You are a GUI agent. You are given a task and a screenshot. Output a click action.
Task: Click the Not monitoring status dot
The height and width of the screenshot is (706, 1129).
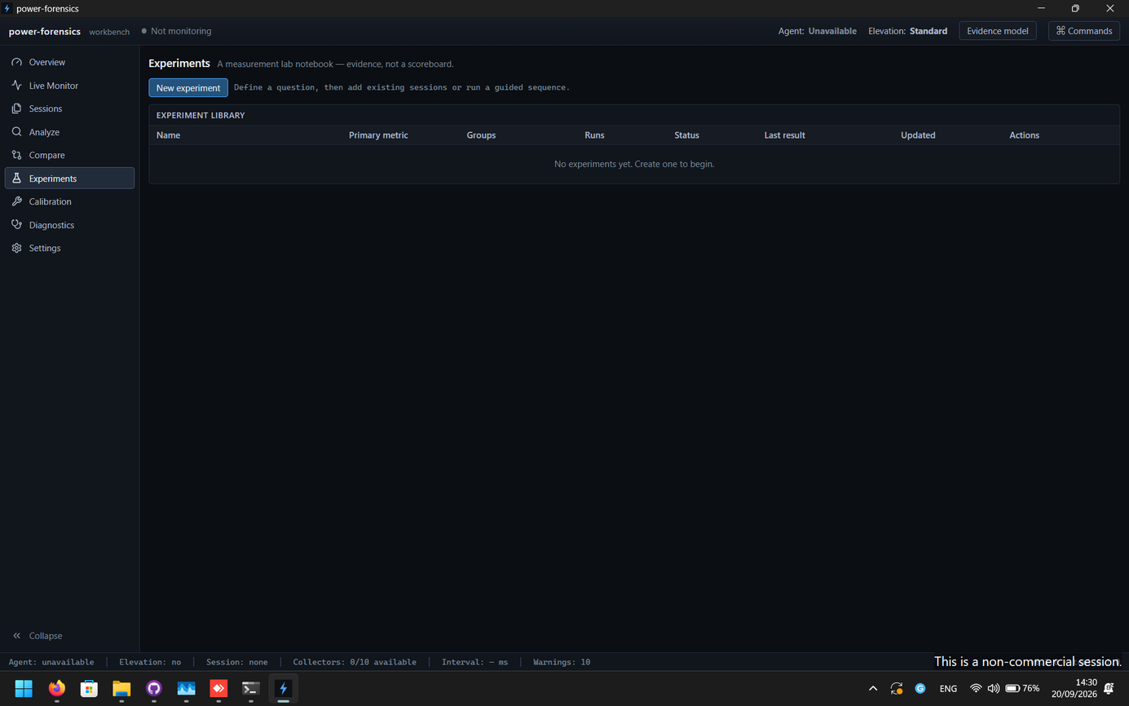click(144, 31)
